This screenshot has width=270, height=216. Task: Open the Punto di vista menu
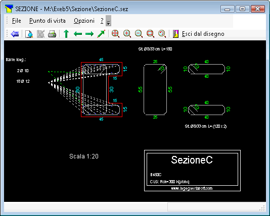pyautogui.click(x=48, y=21)
